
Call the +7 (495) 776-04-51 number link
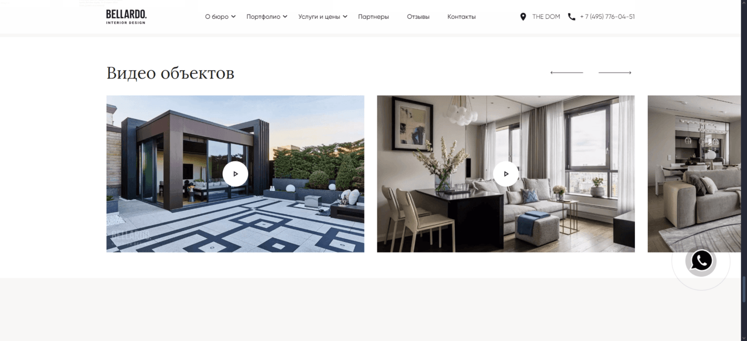point(607,17)
